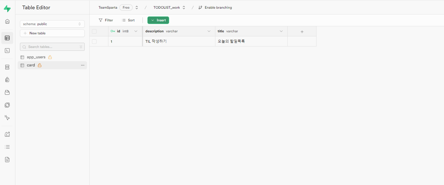
Task: Open the Realtime cursor icon
Action: click(7, 118)
